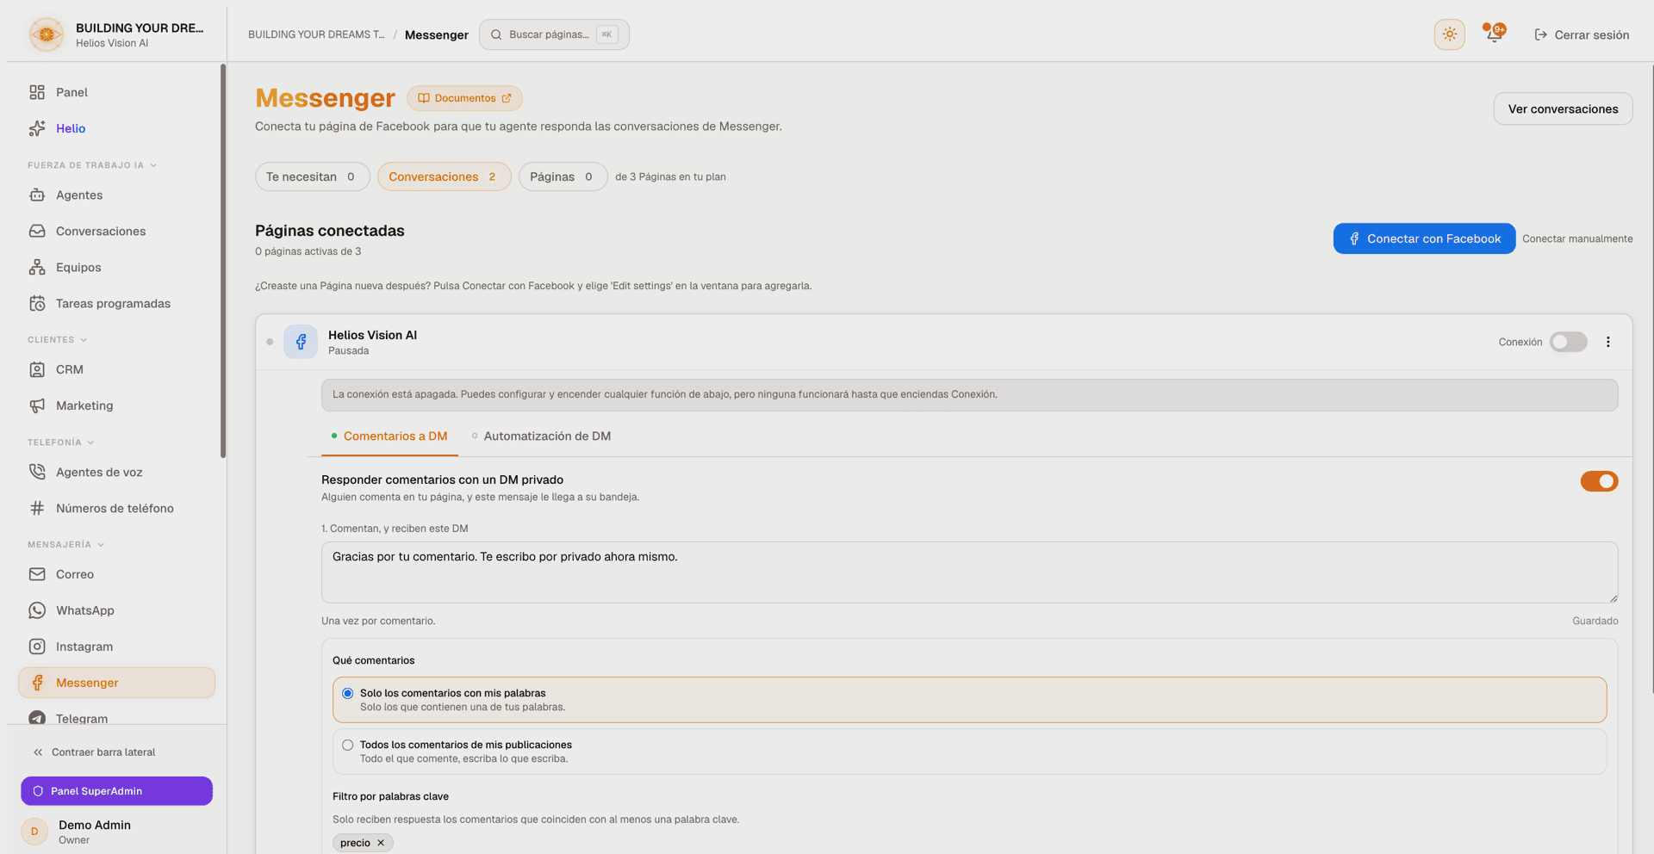The width and height of the screenshot is (1654, 854).
Task: Click the '0 páginas activas de 3' text
Action: pyautogui.click(x=308, y=252)
